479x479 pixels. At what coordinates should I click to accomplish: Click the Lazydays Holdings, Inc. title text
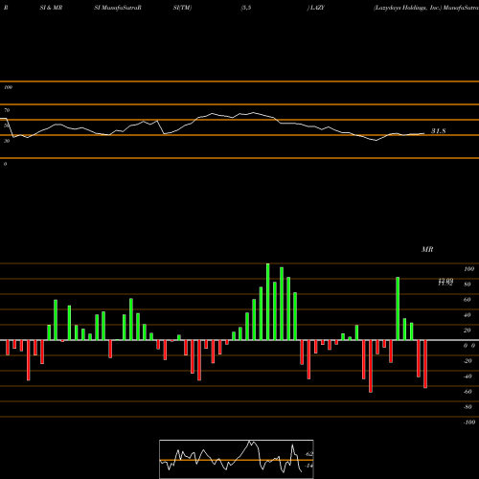(407, 8)
